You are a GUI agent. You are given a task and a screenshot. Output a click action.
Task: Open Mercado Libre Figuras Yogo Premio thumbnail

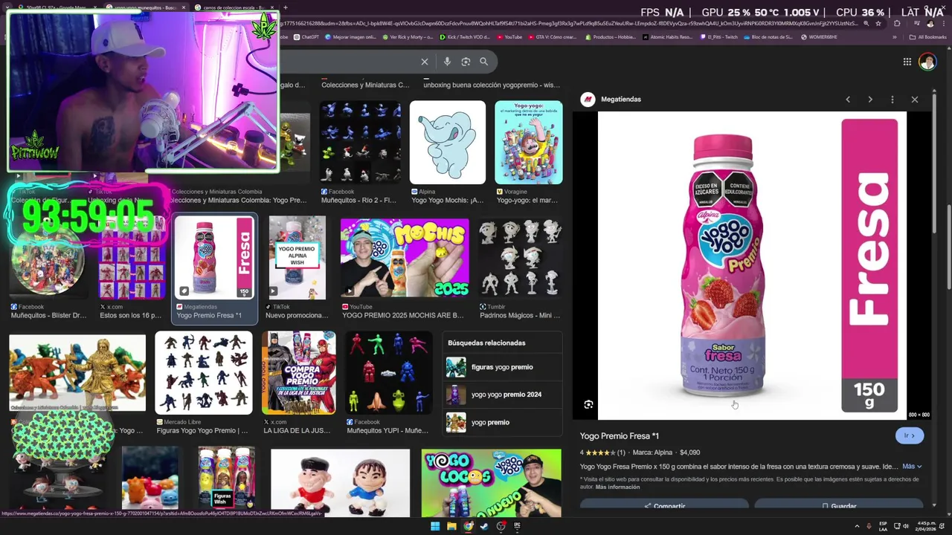coord(204,373)
